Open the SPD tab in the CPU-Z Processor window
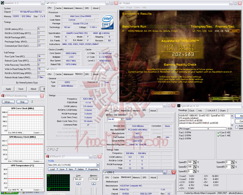Screen dimensions: 243x195 [x=87, y=8]
